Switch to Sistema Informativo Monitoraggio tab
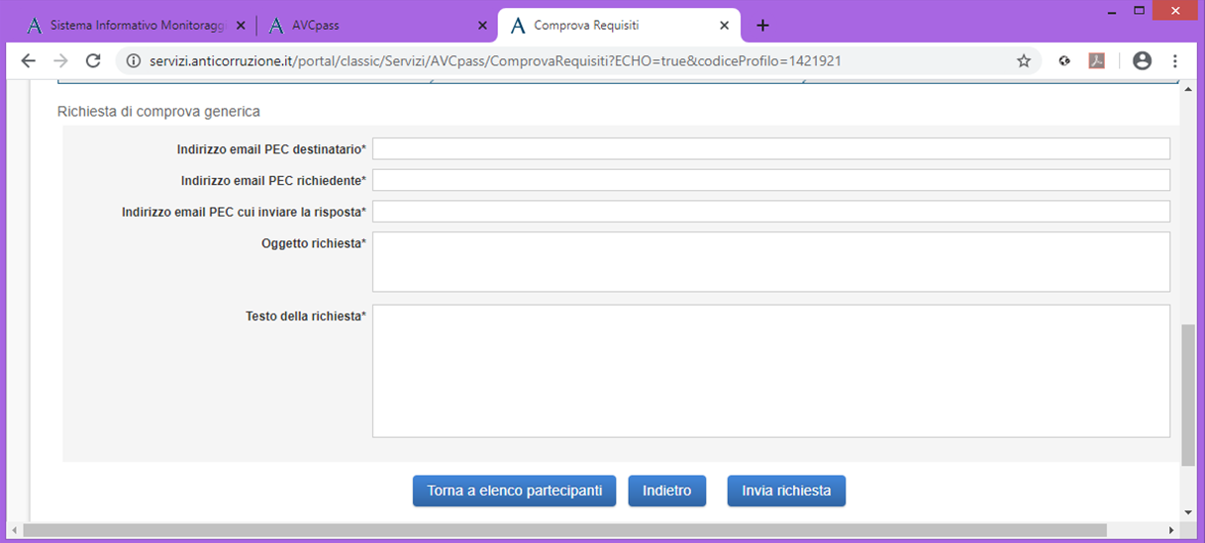This screenshot has height=543, width=1205. (x=137, y=26)
